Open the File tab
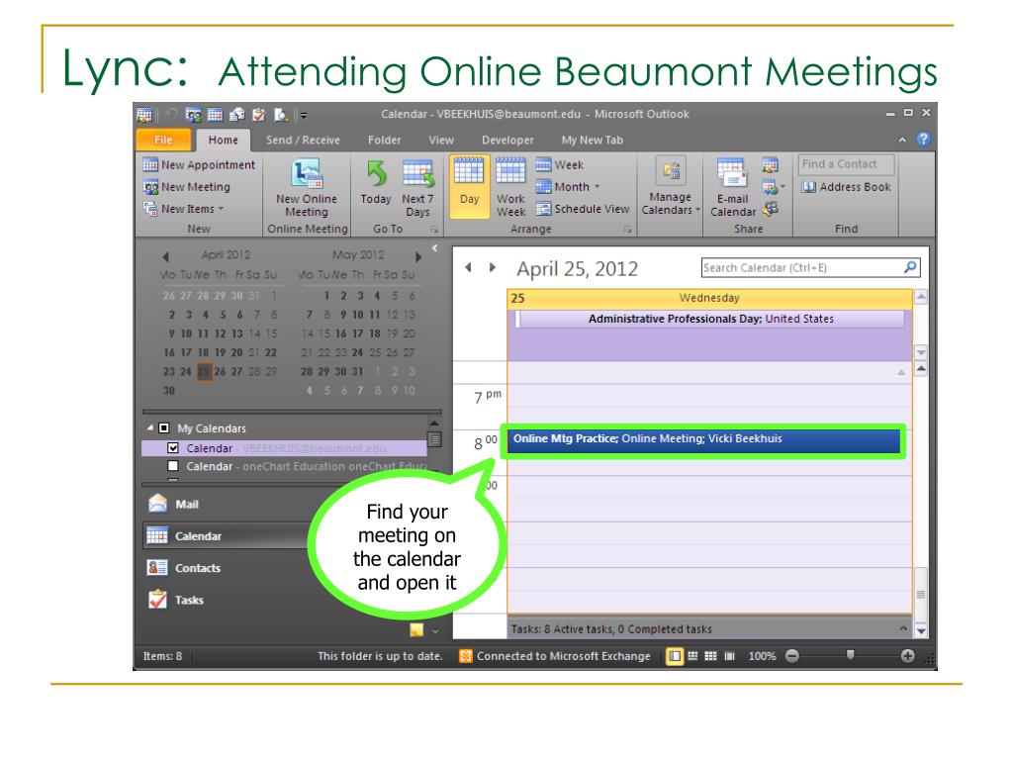 coord(163,140)
